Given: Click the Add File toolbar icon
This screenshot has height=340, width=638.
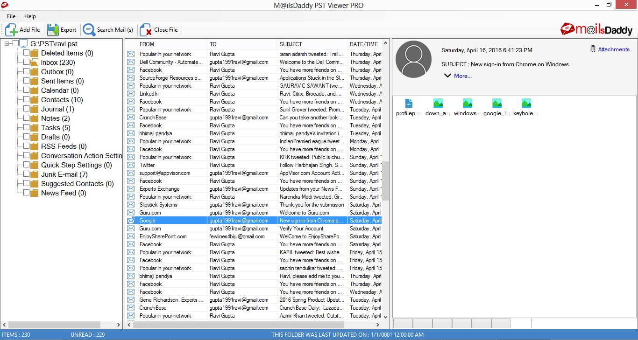Looking at the screenshot, I should [11, 30].
